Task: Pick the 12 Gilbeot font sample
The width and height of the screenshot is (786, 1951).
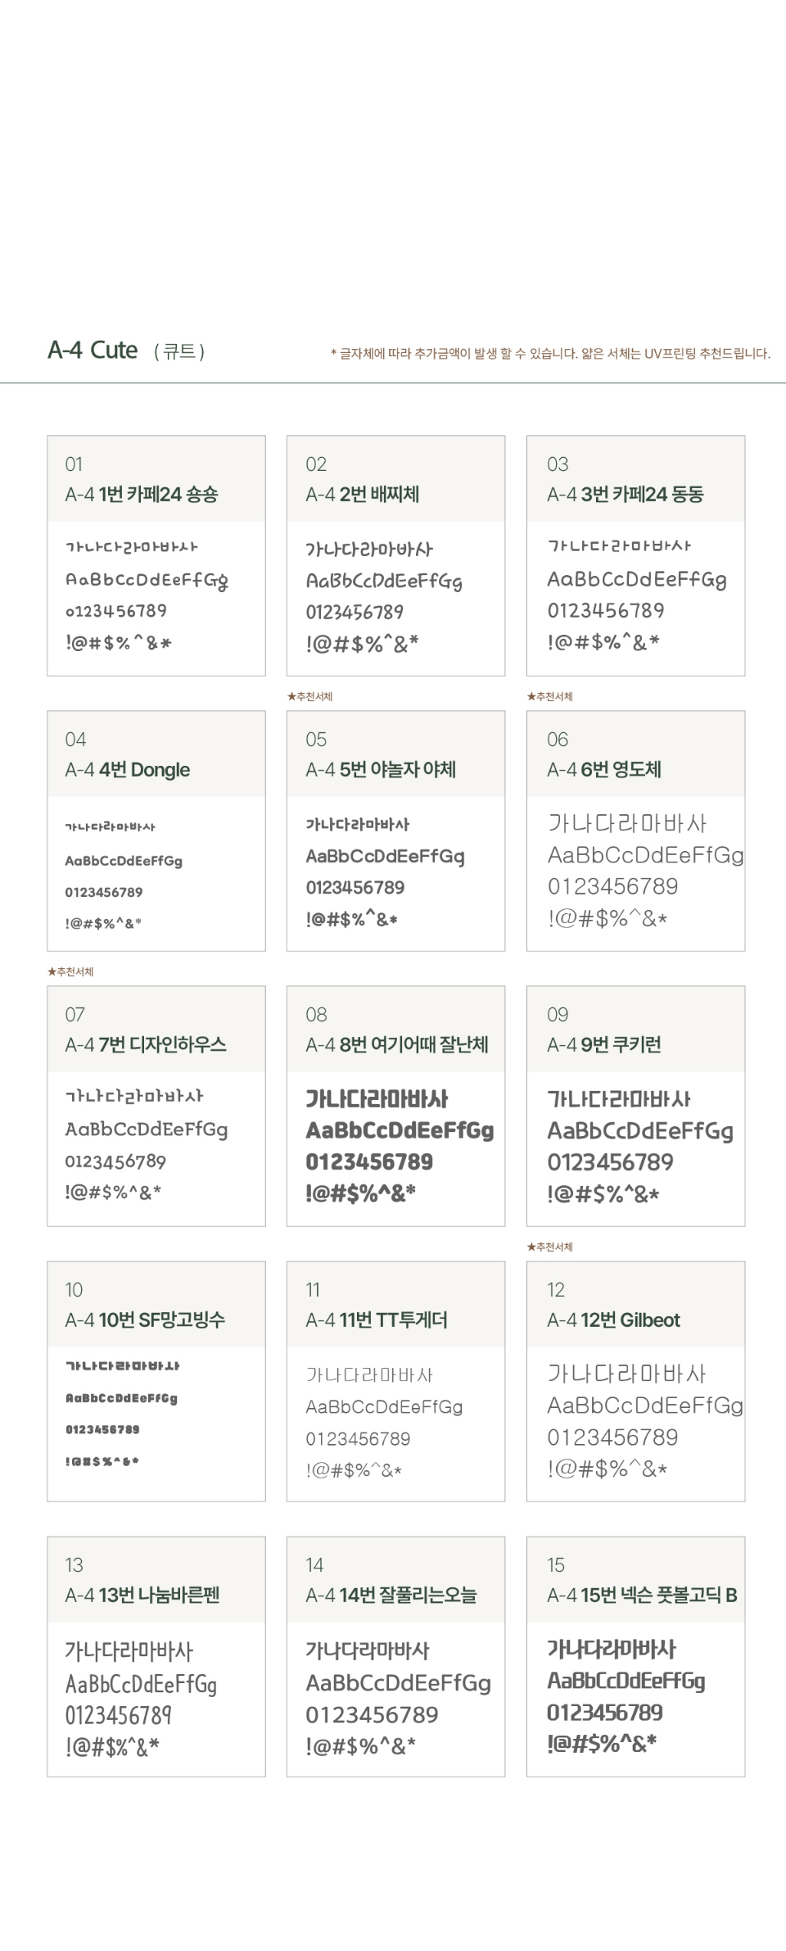Action: [635, 1381]
